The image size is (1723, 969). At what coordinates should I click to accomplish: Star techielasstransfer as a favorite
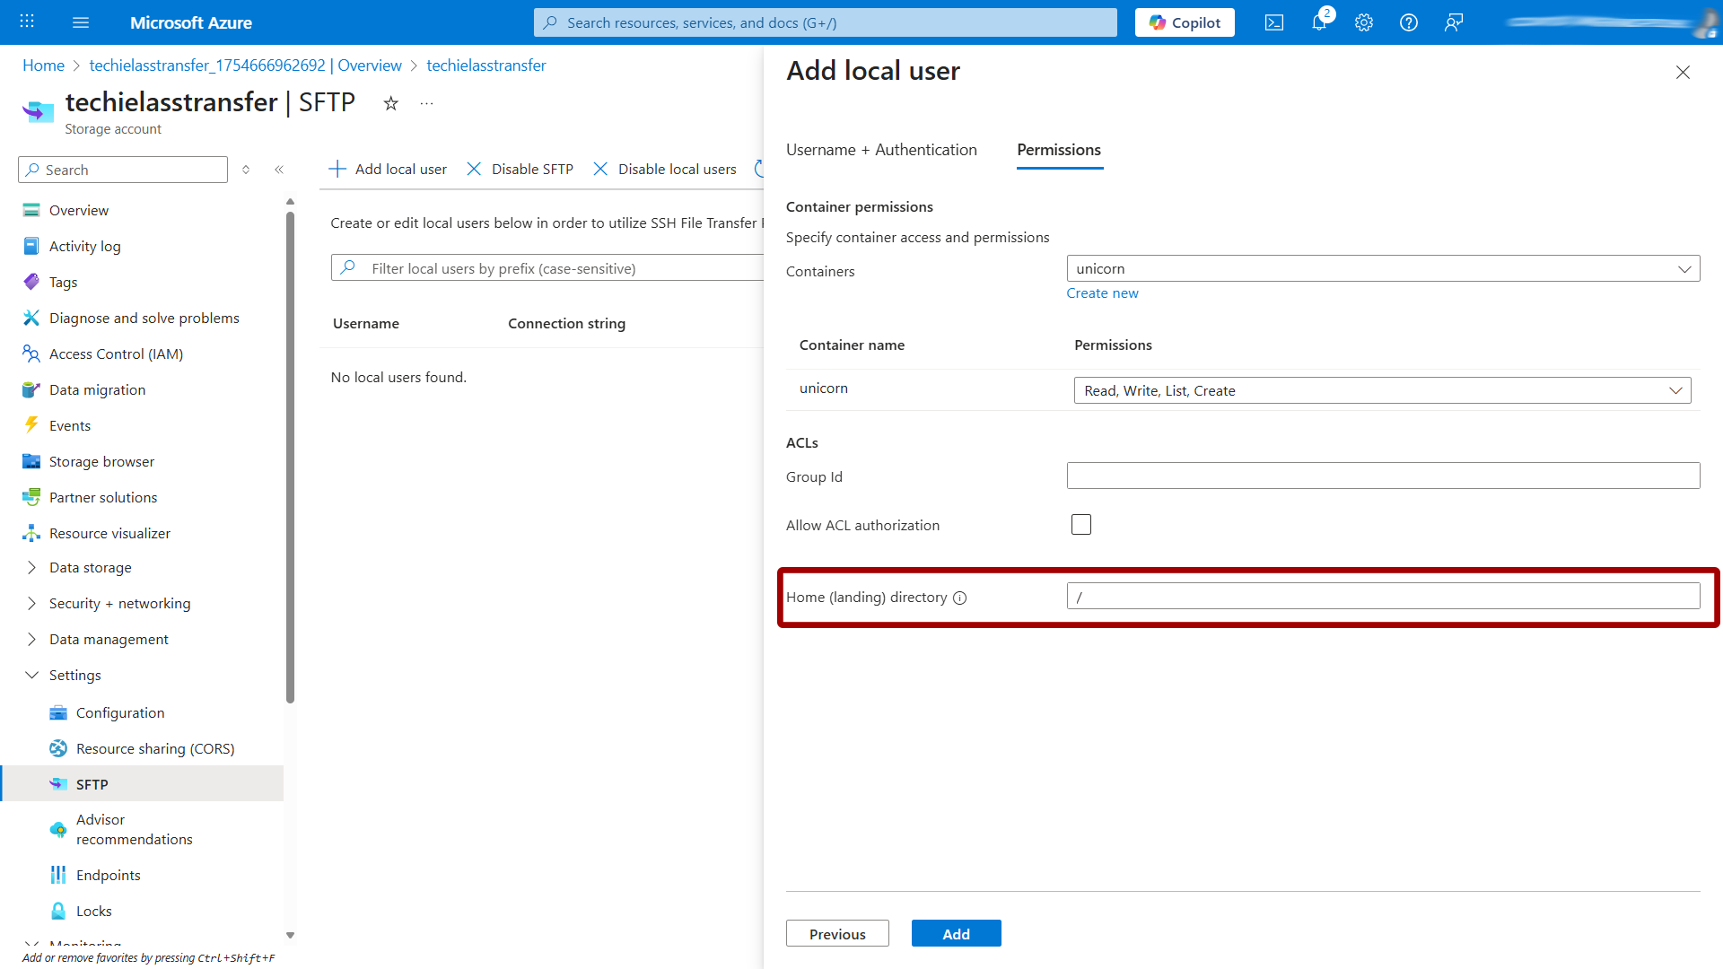click(x=390, y=103)
